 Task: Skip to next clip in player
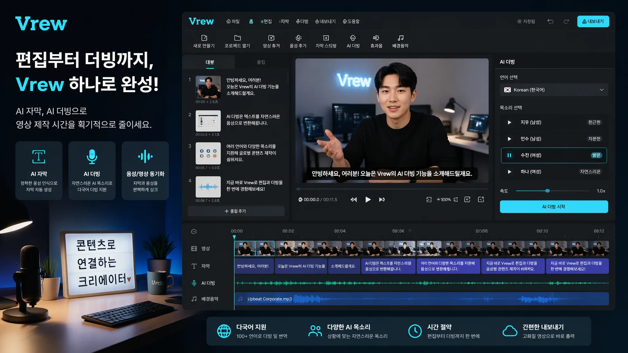[x=382, y=199]
